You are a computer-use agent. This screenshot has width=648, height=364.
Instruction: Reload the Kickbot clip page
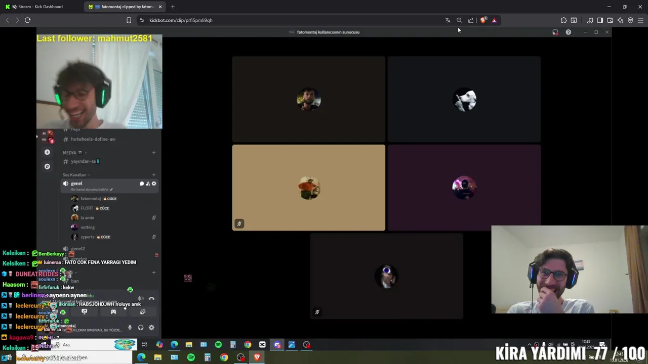tap(27, 20)
